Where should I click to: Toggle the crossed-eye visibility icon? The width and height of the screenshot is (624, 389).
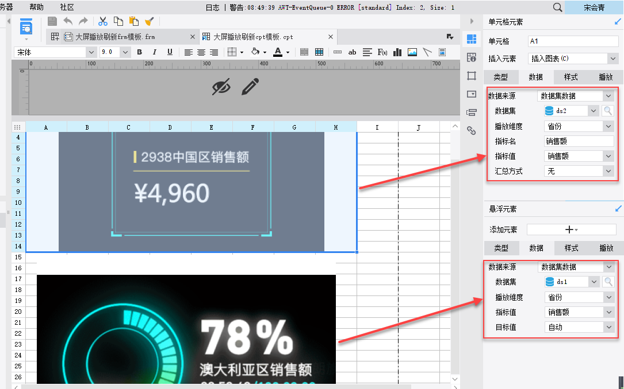point(221,87)
